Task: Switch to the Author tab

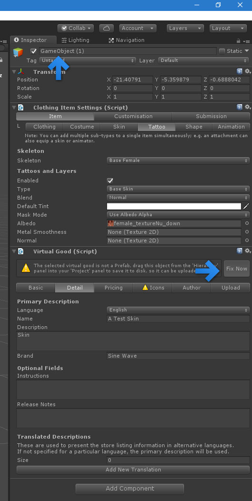Action: pos(192,288)
